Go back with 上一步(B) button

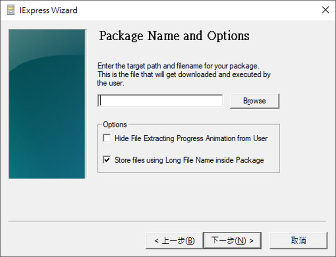pyautogui.click(x=174, y=241)
